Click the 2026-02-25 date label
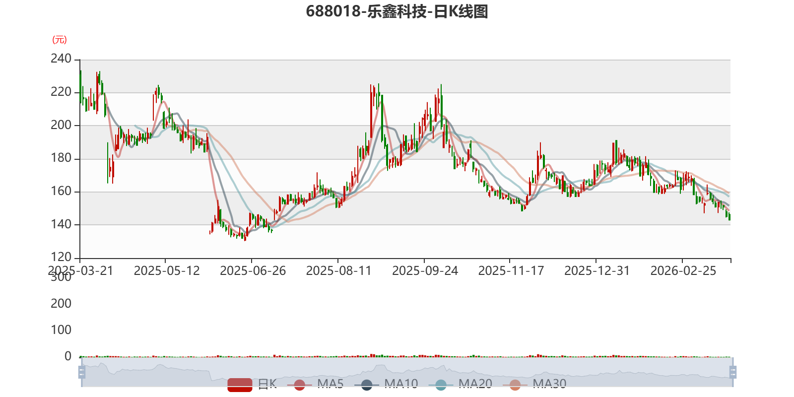Viewport: 794px width, 397px height. (683, 271)
